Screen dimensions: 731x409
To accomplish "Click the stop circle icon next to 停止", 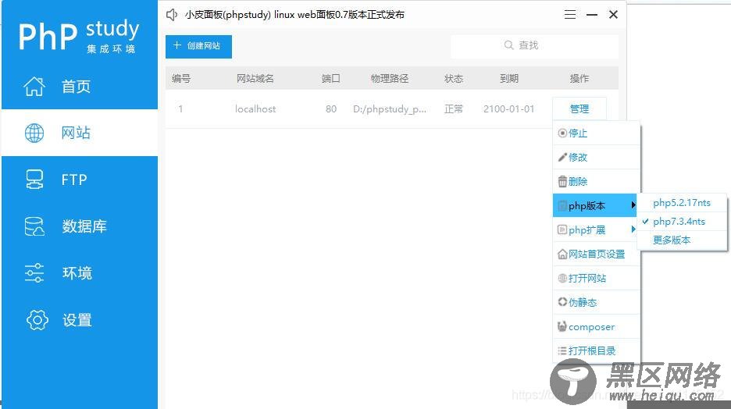I will 563,133.
